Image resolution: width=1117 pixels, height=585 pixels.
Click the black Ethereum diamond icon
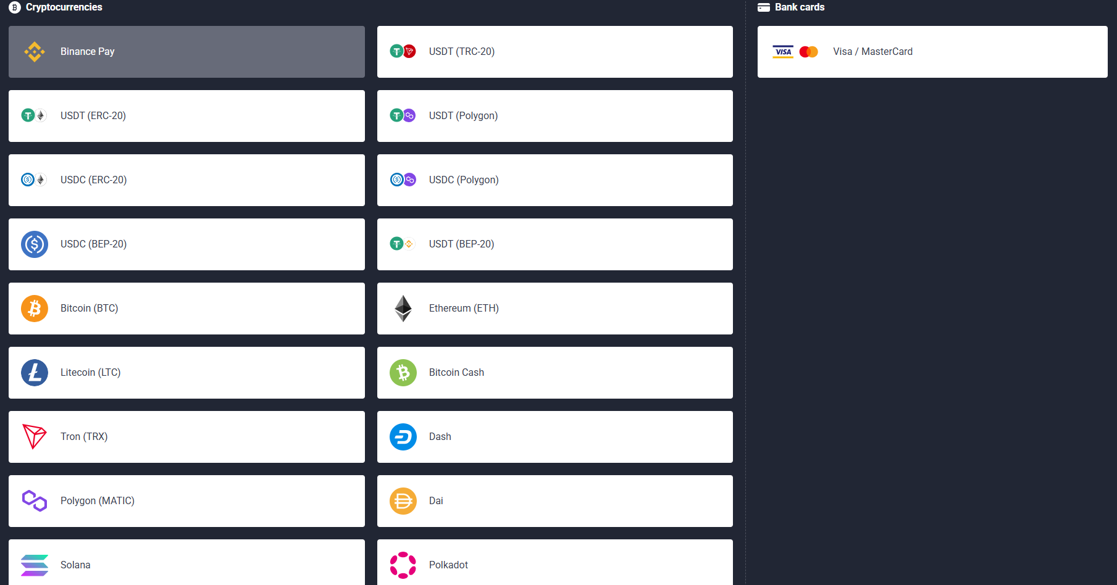tap(403, 309)
